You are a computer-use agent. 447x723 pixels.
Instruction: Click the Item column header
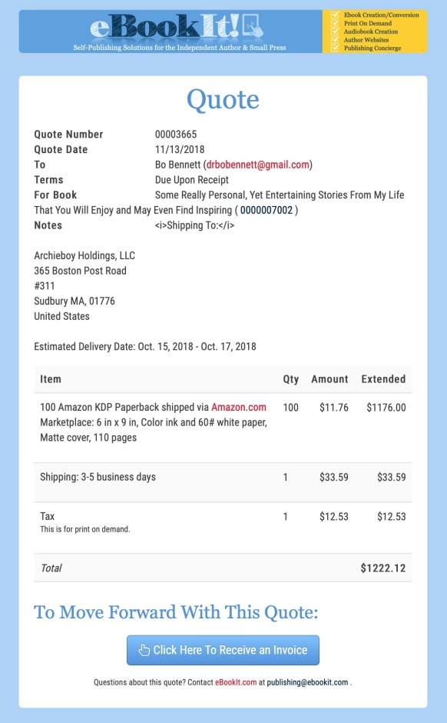point(51,379)
